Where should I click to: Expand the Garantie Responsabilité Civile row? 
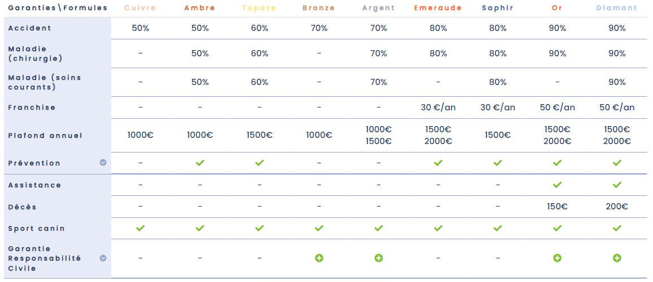point(103,258)
